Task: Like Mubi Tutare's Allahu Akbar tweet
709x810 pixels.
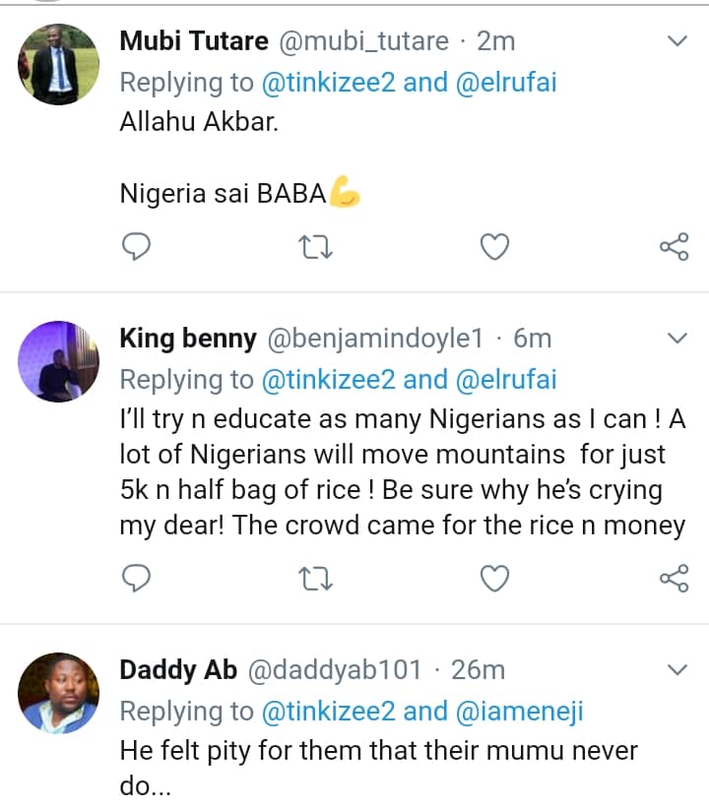Action: click(494, 246)
